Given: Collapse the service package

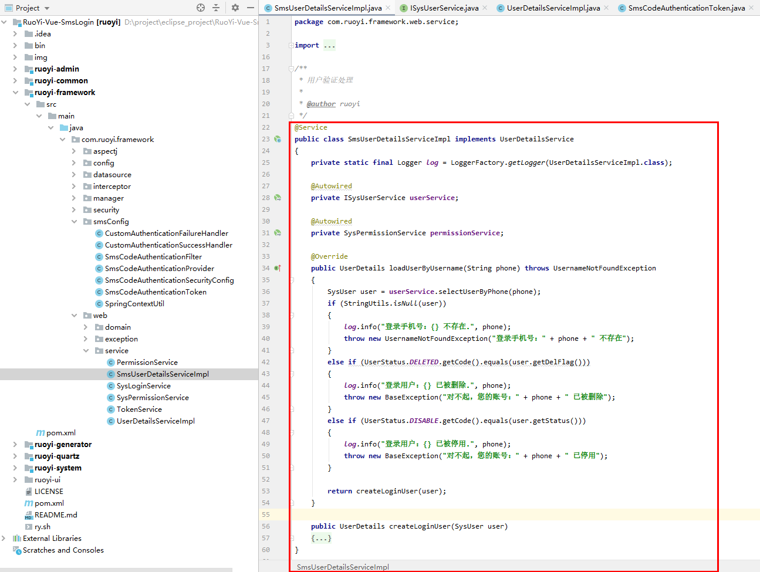Looking at the screenshot, I should click(x=86, y=351).
